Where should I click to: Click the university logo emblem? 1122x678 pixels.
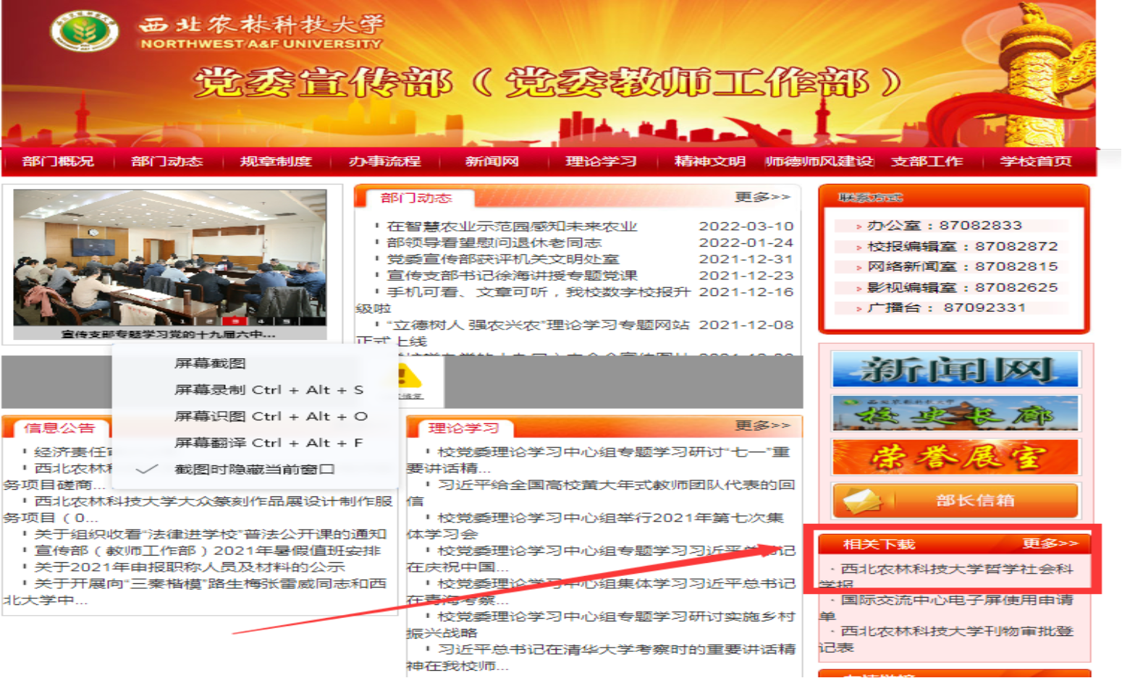coord(83,31)
